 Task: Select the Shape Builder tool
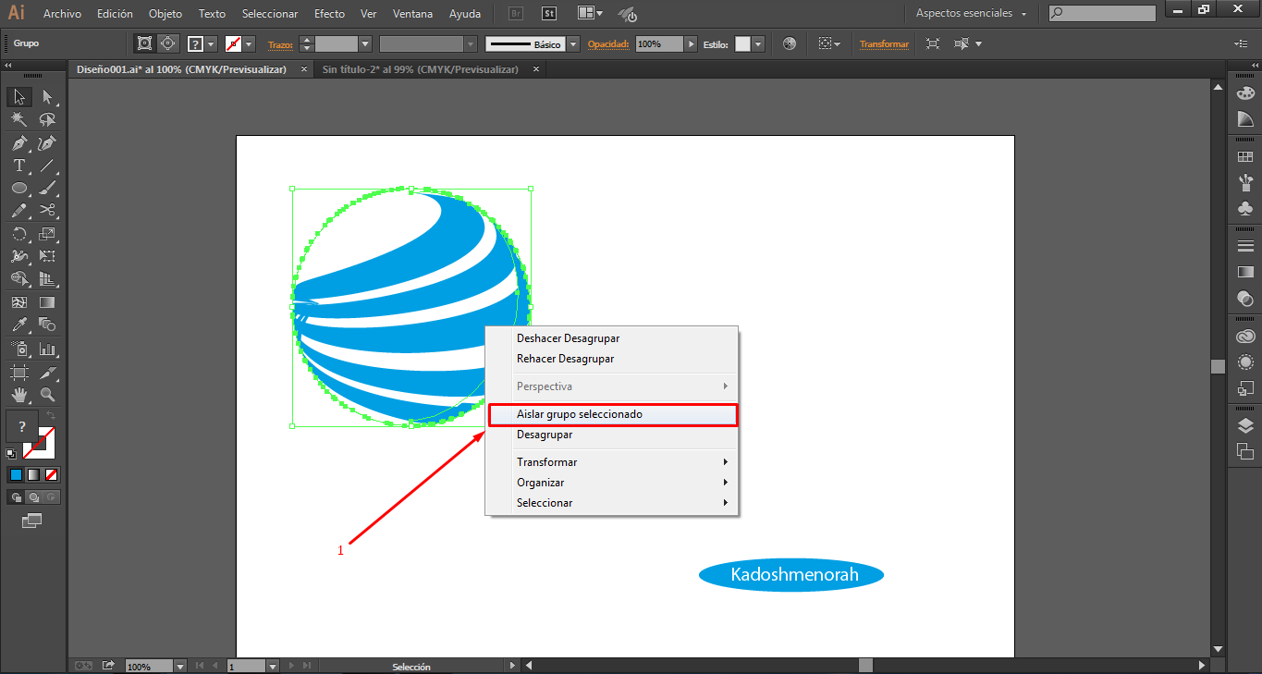pos(18,278)
